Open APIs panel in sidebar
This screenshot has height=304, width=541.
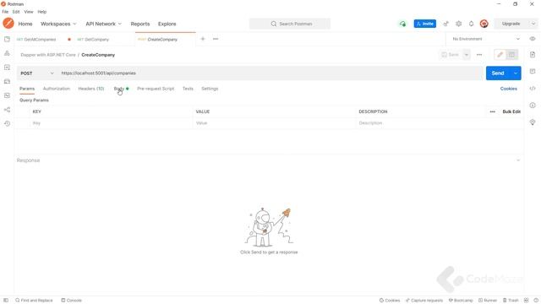point(7,53)
